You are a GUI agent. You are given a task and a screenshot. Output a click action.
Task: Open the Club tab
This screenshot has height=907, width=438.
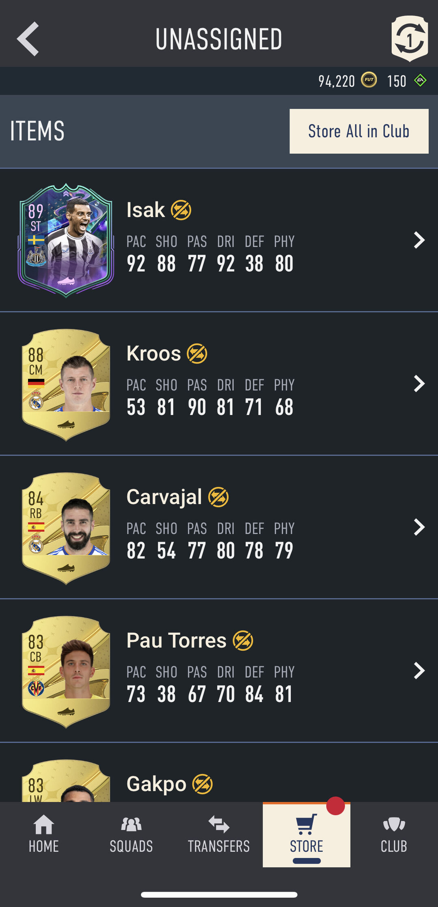[x=394, y=834]
